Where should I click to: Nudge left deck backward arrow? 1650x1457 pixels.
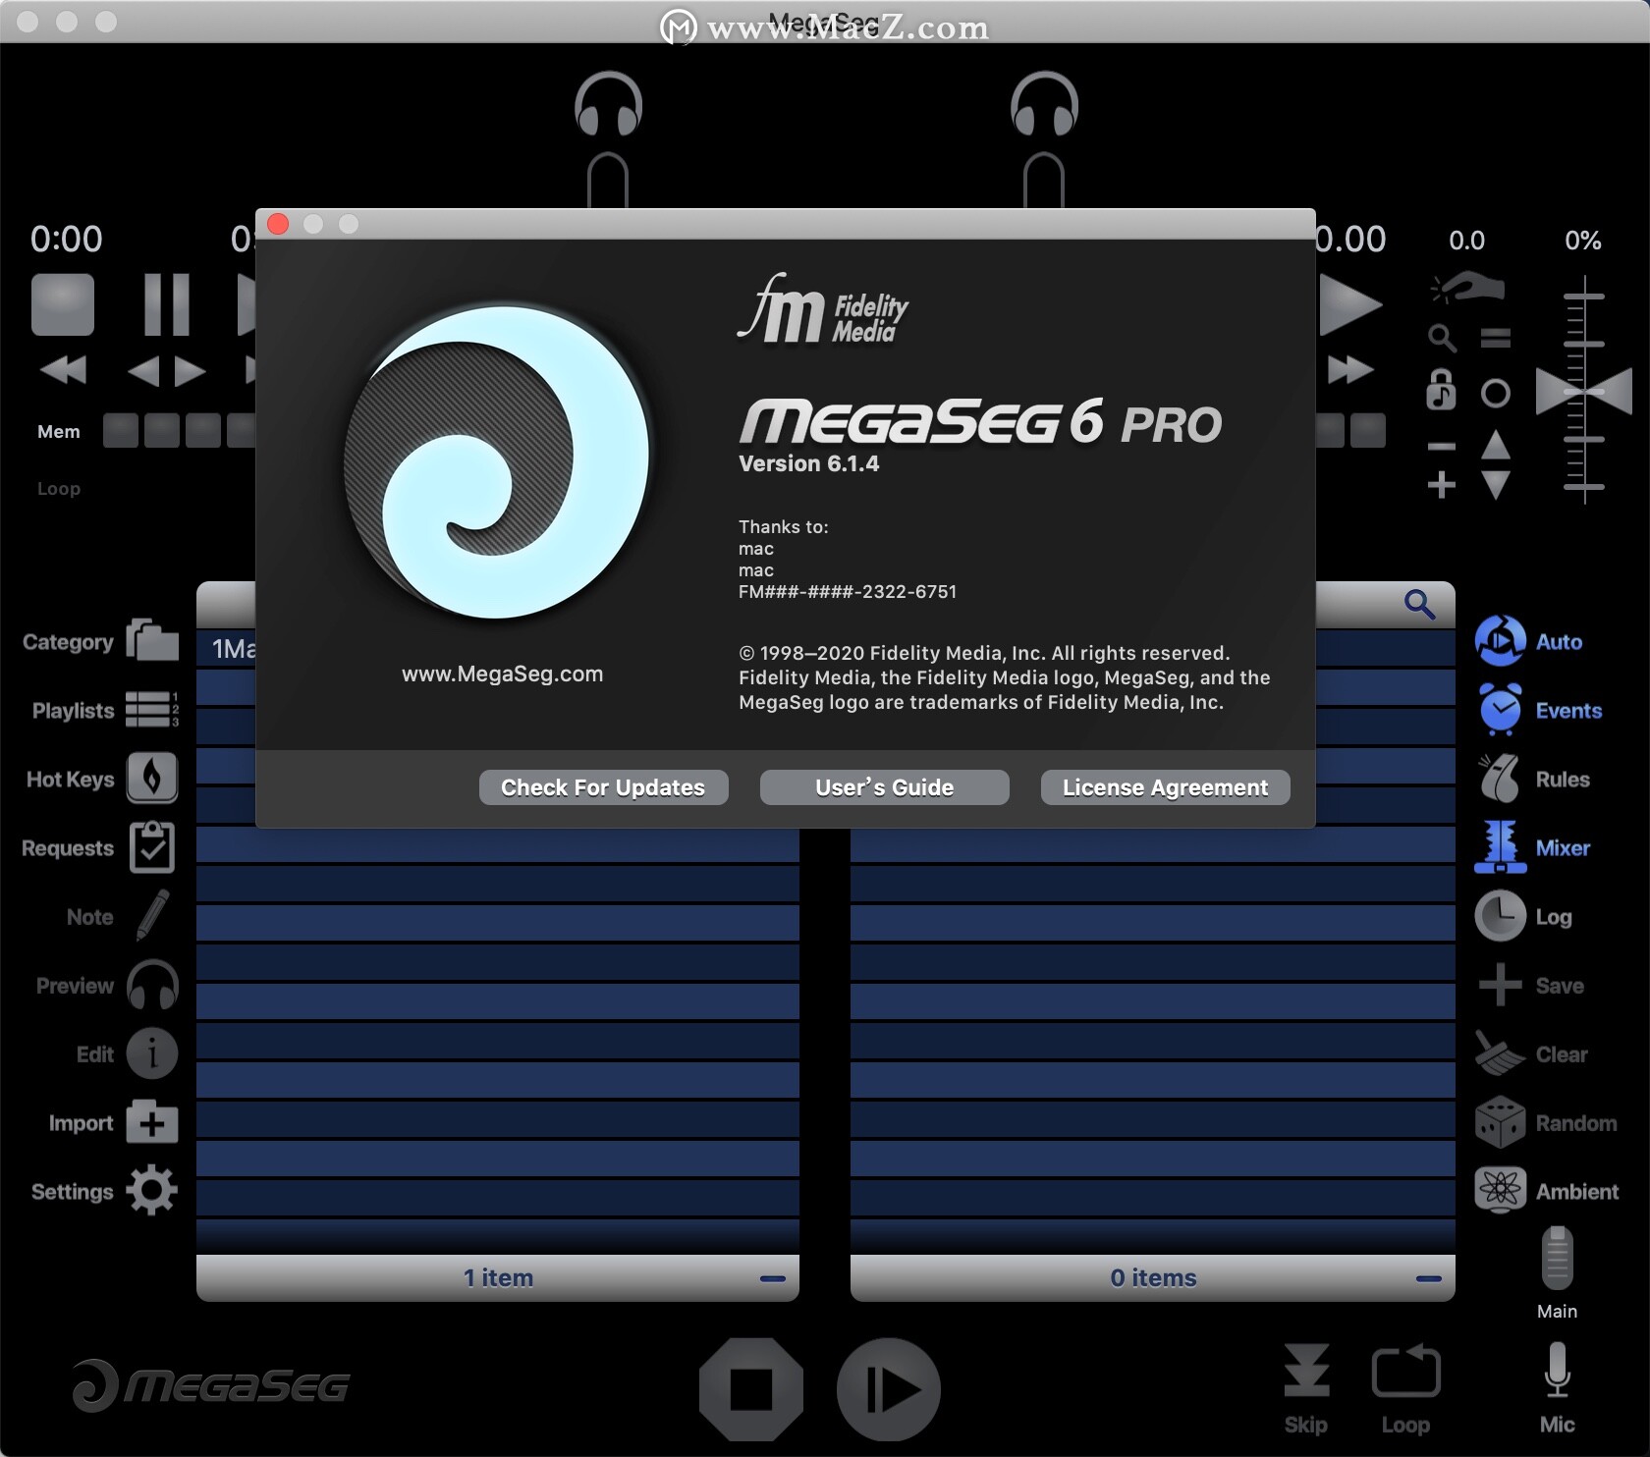point(143,370)
